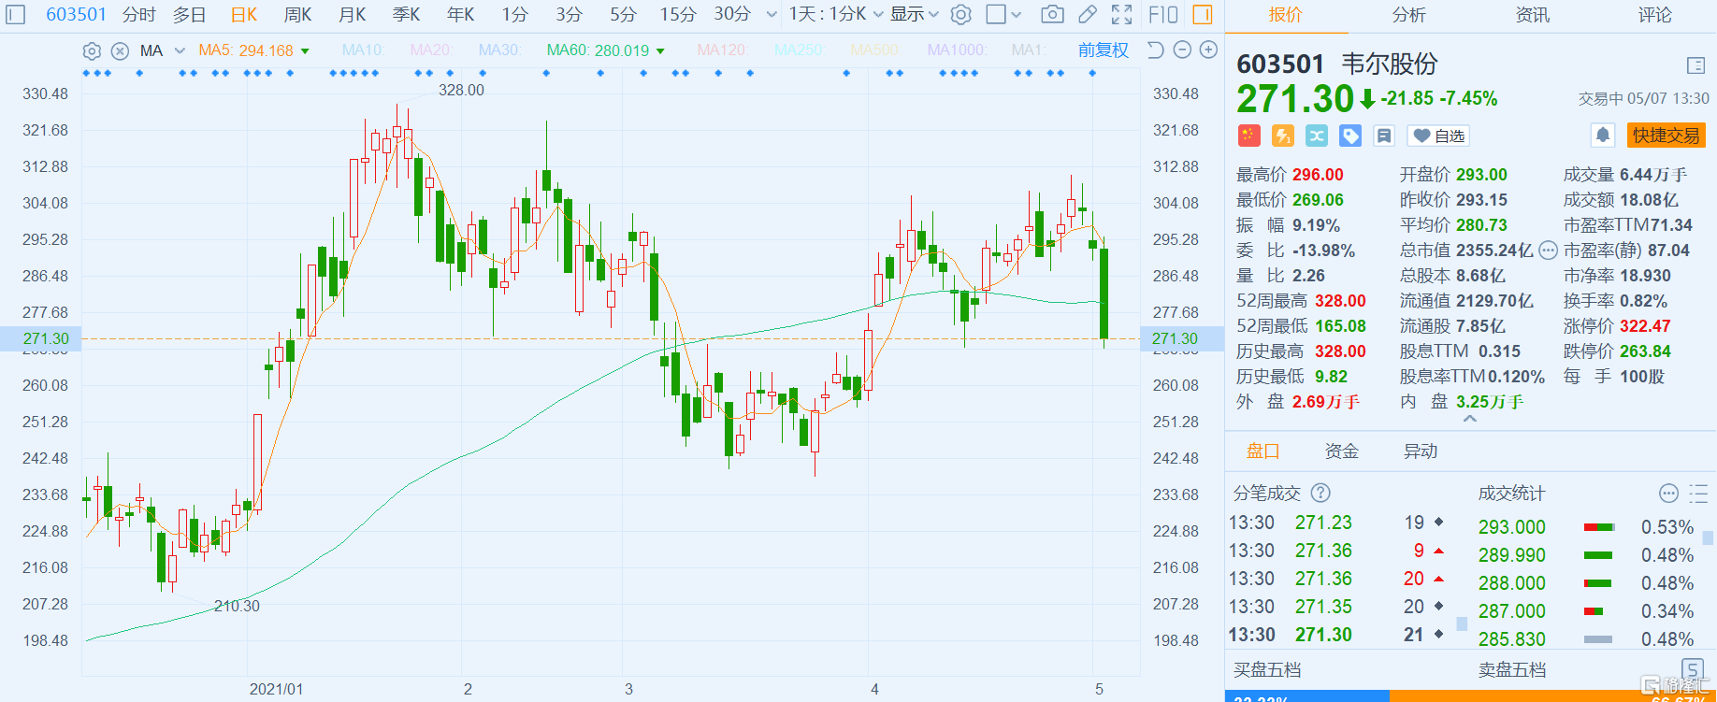Click the 成交统计 right-side scrollbar thumb

point(1708,537)
